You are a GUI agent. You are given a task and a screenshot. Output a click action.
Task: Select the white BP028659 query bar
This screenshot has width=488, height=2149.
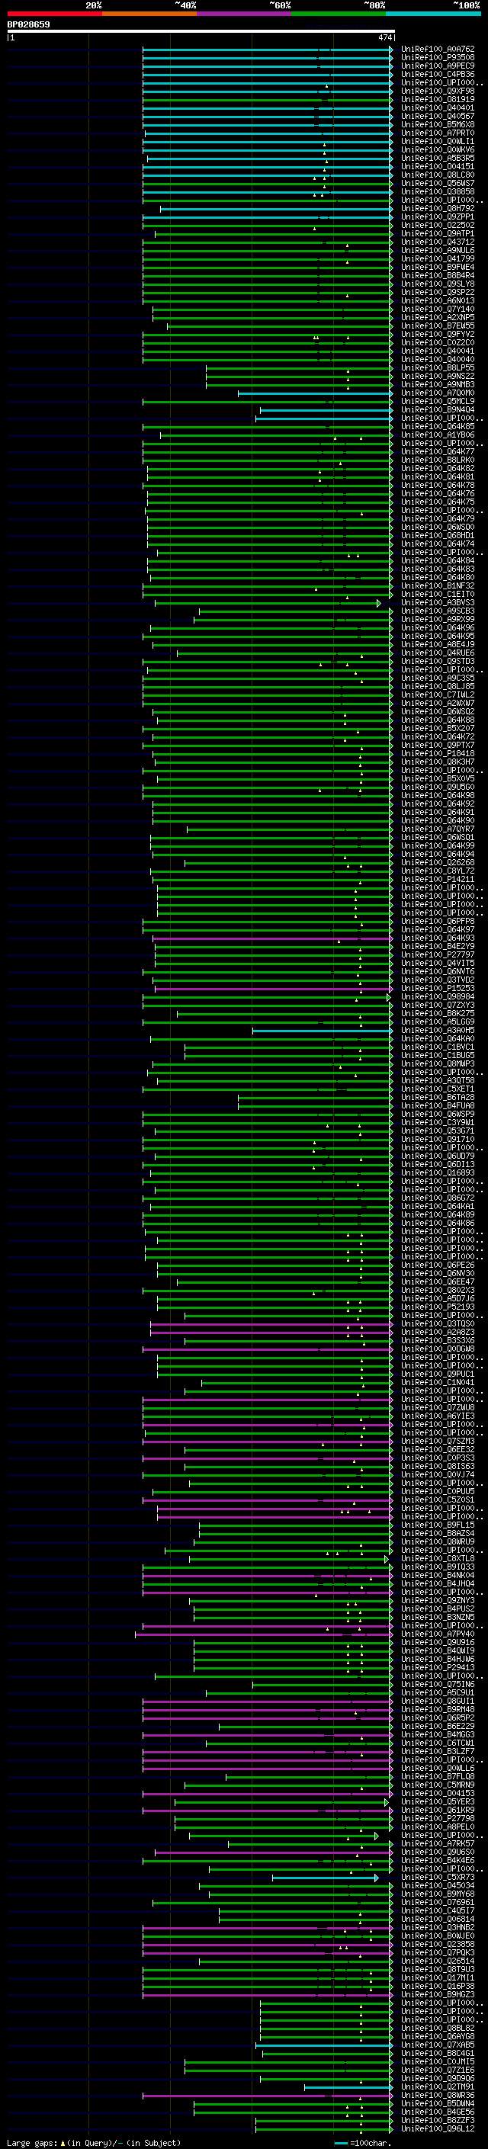[201, 32]
